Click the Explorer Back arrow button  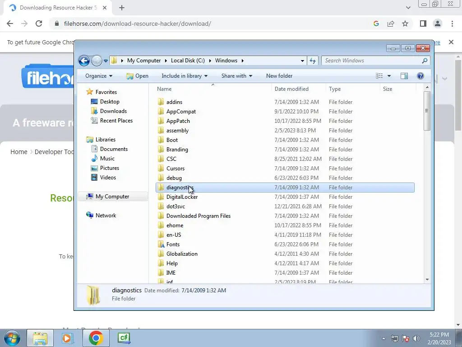point(84,61)
